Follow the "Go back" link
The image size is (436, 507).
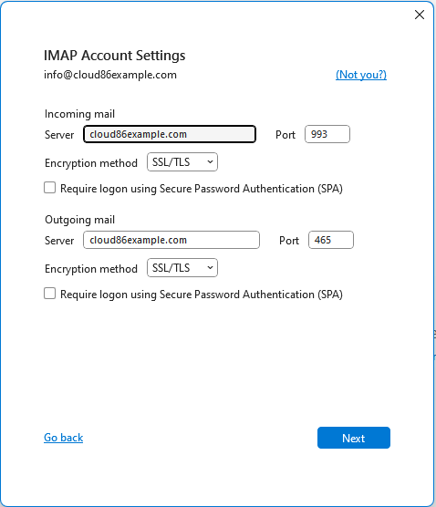point(64,438)
